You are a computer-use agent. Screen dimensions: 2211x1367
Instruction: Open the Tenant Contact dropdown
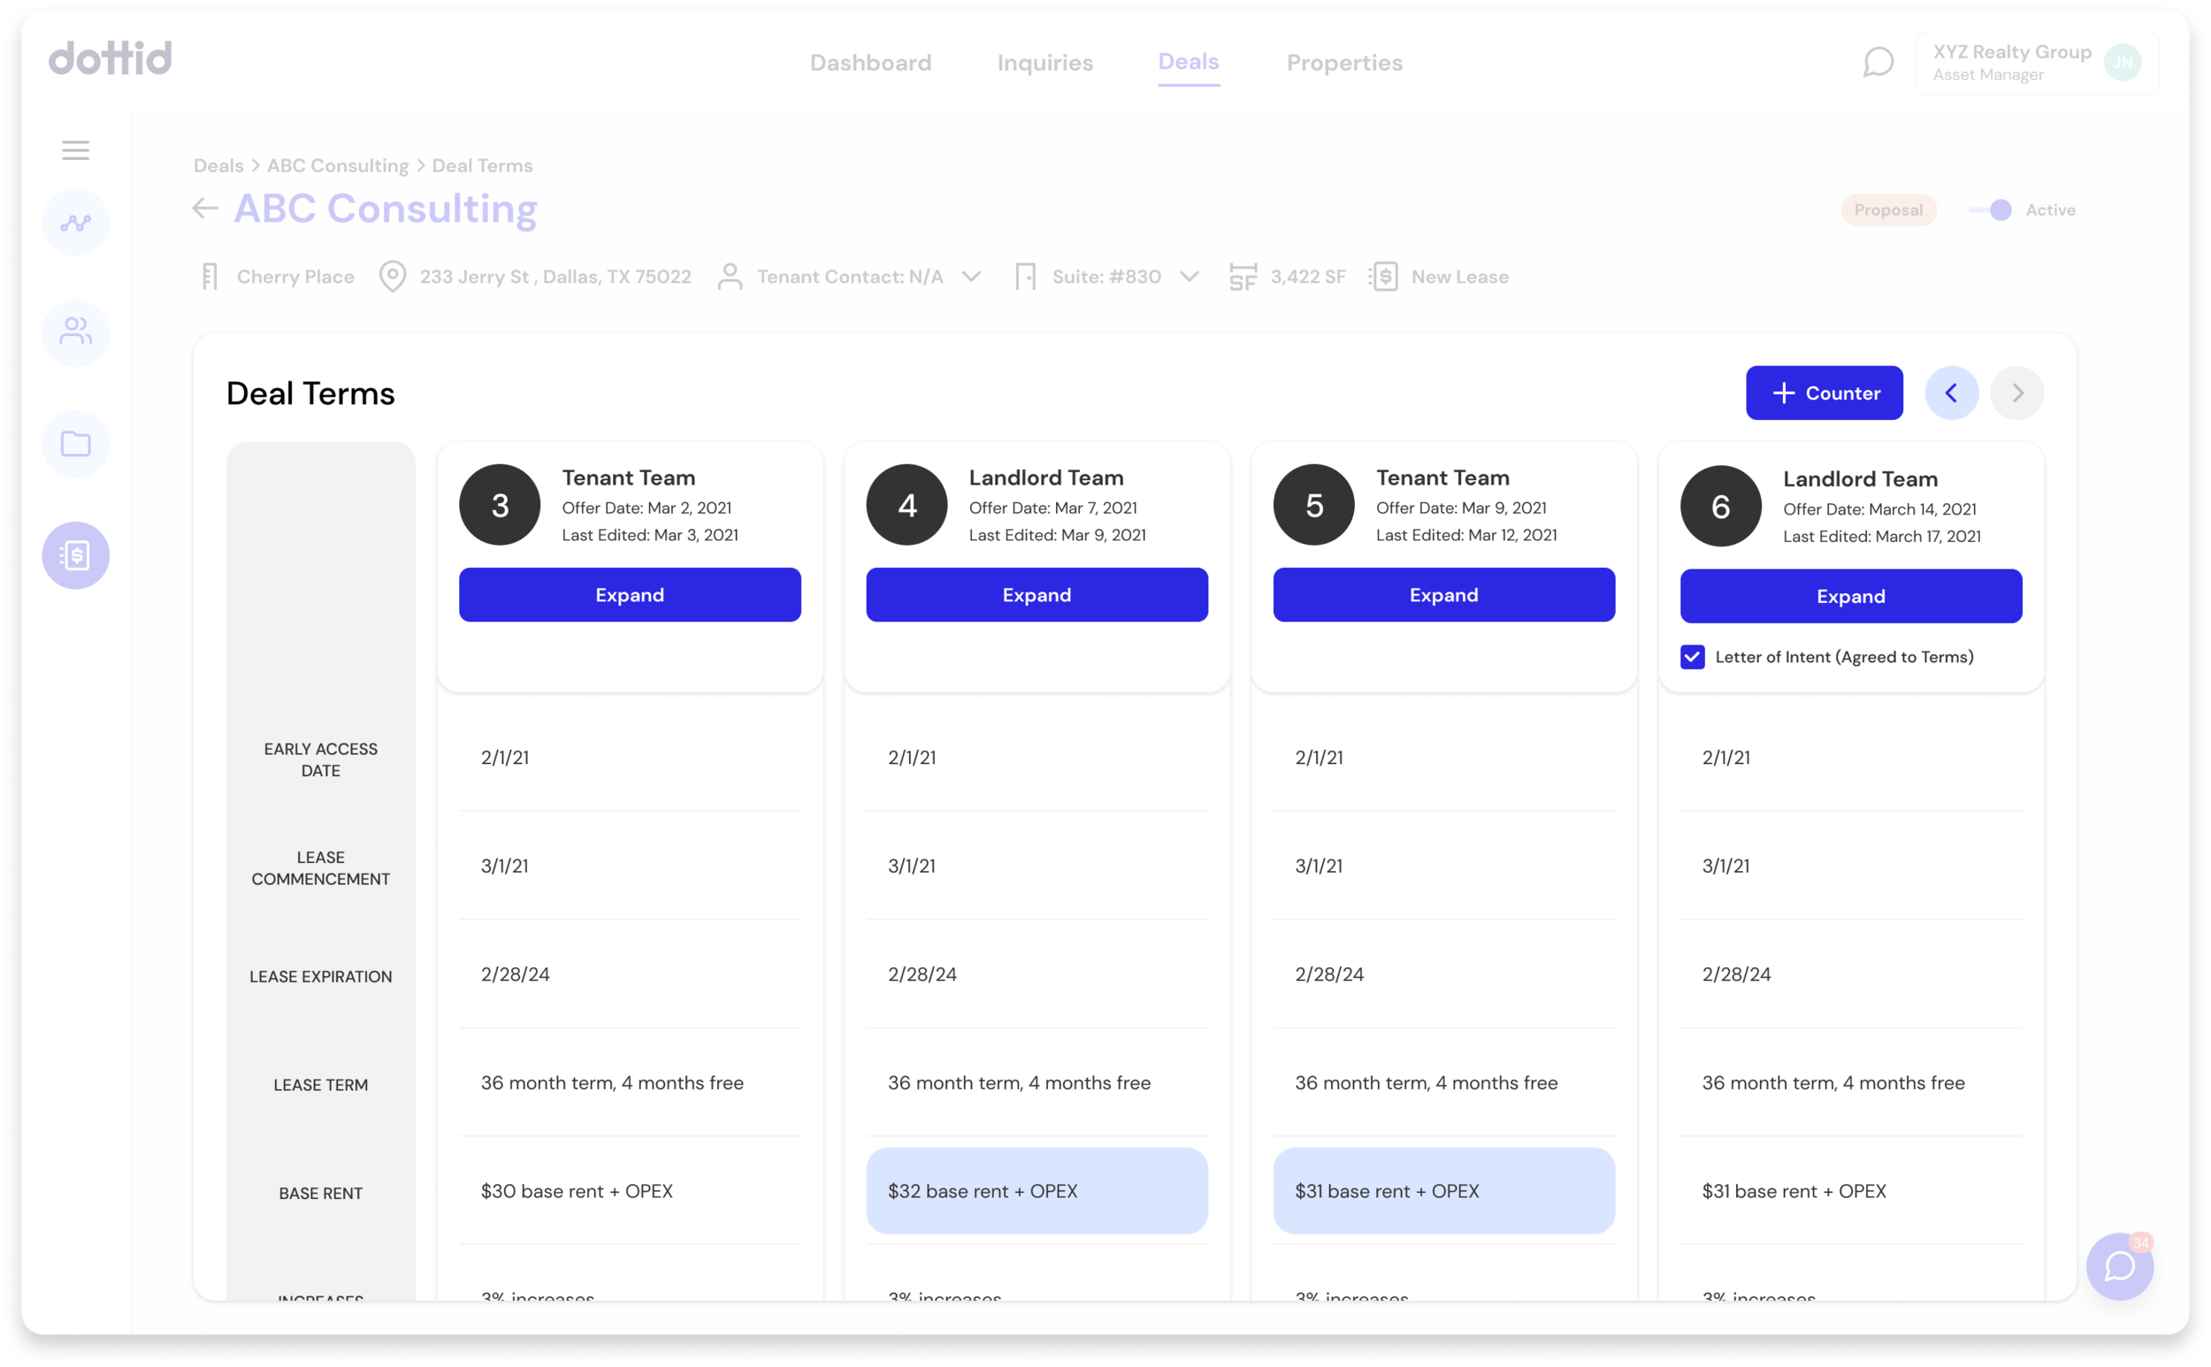pos(970,277)
